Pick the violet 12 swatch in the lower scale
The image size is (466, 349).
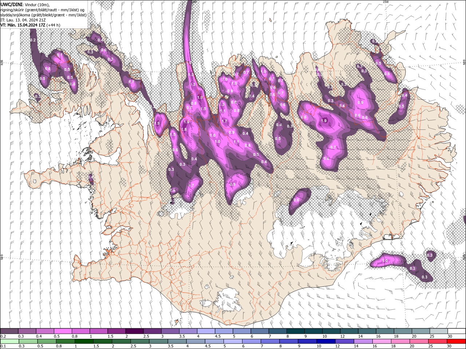tap(344, 341)
